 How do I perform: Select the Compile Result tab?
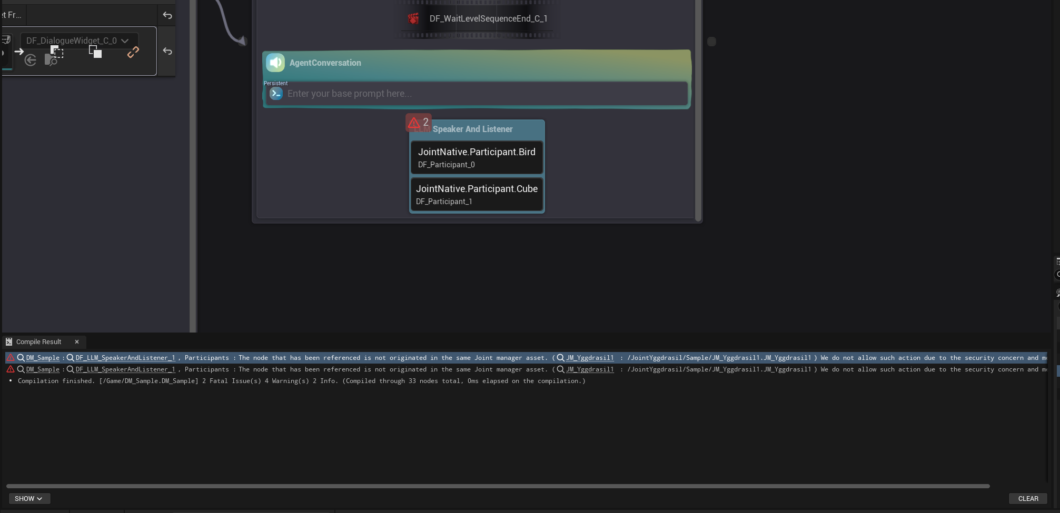point(38,342)
